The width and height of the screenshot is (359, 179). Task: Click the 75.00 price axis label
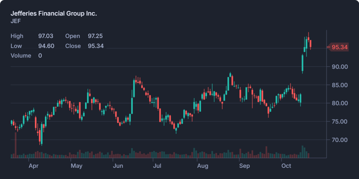pos(340,121)
